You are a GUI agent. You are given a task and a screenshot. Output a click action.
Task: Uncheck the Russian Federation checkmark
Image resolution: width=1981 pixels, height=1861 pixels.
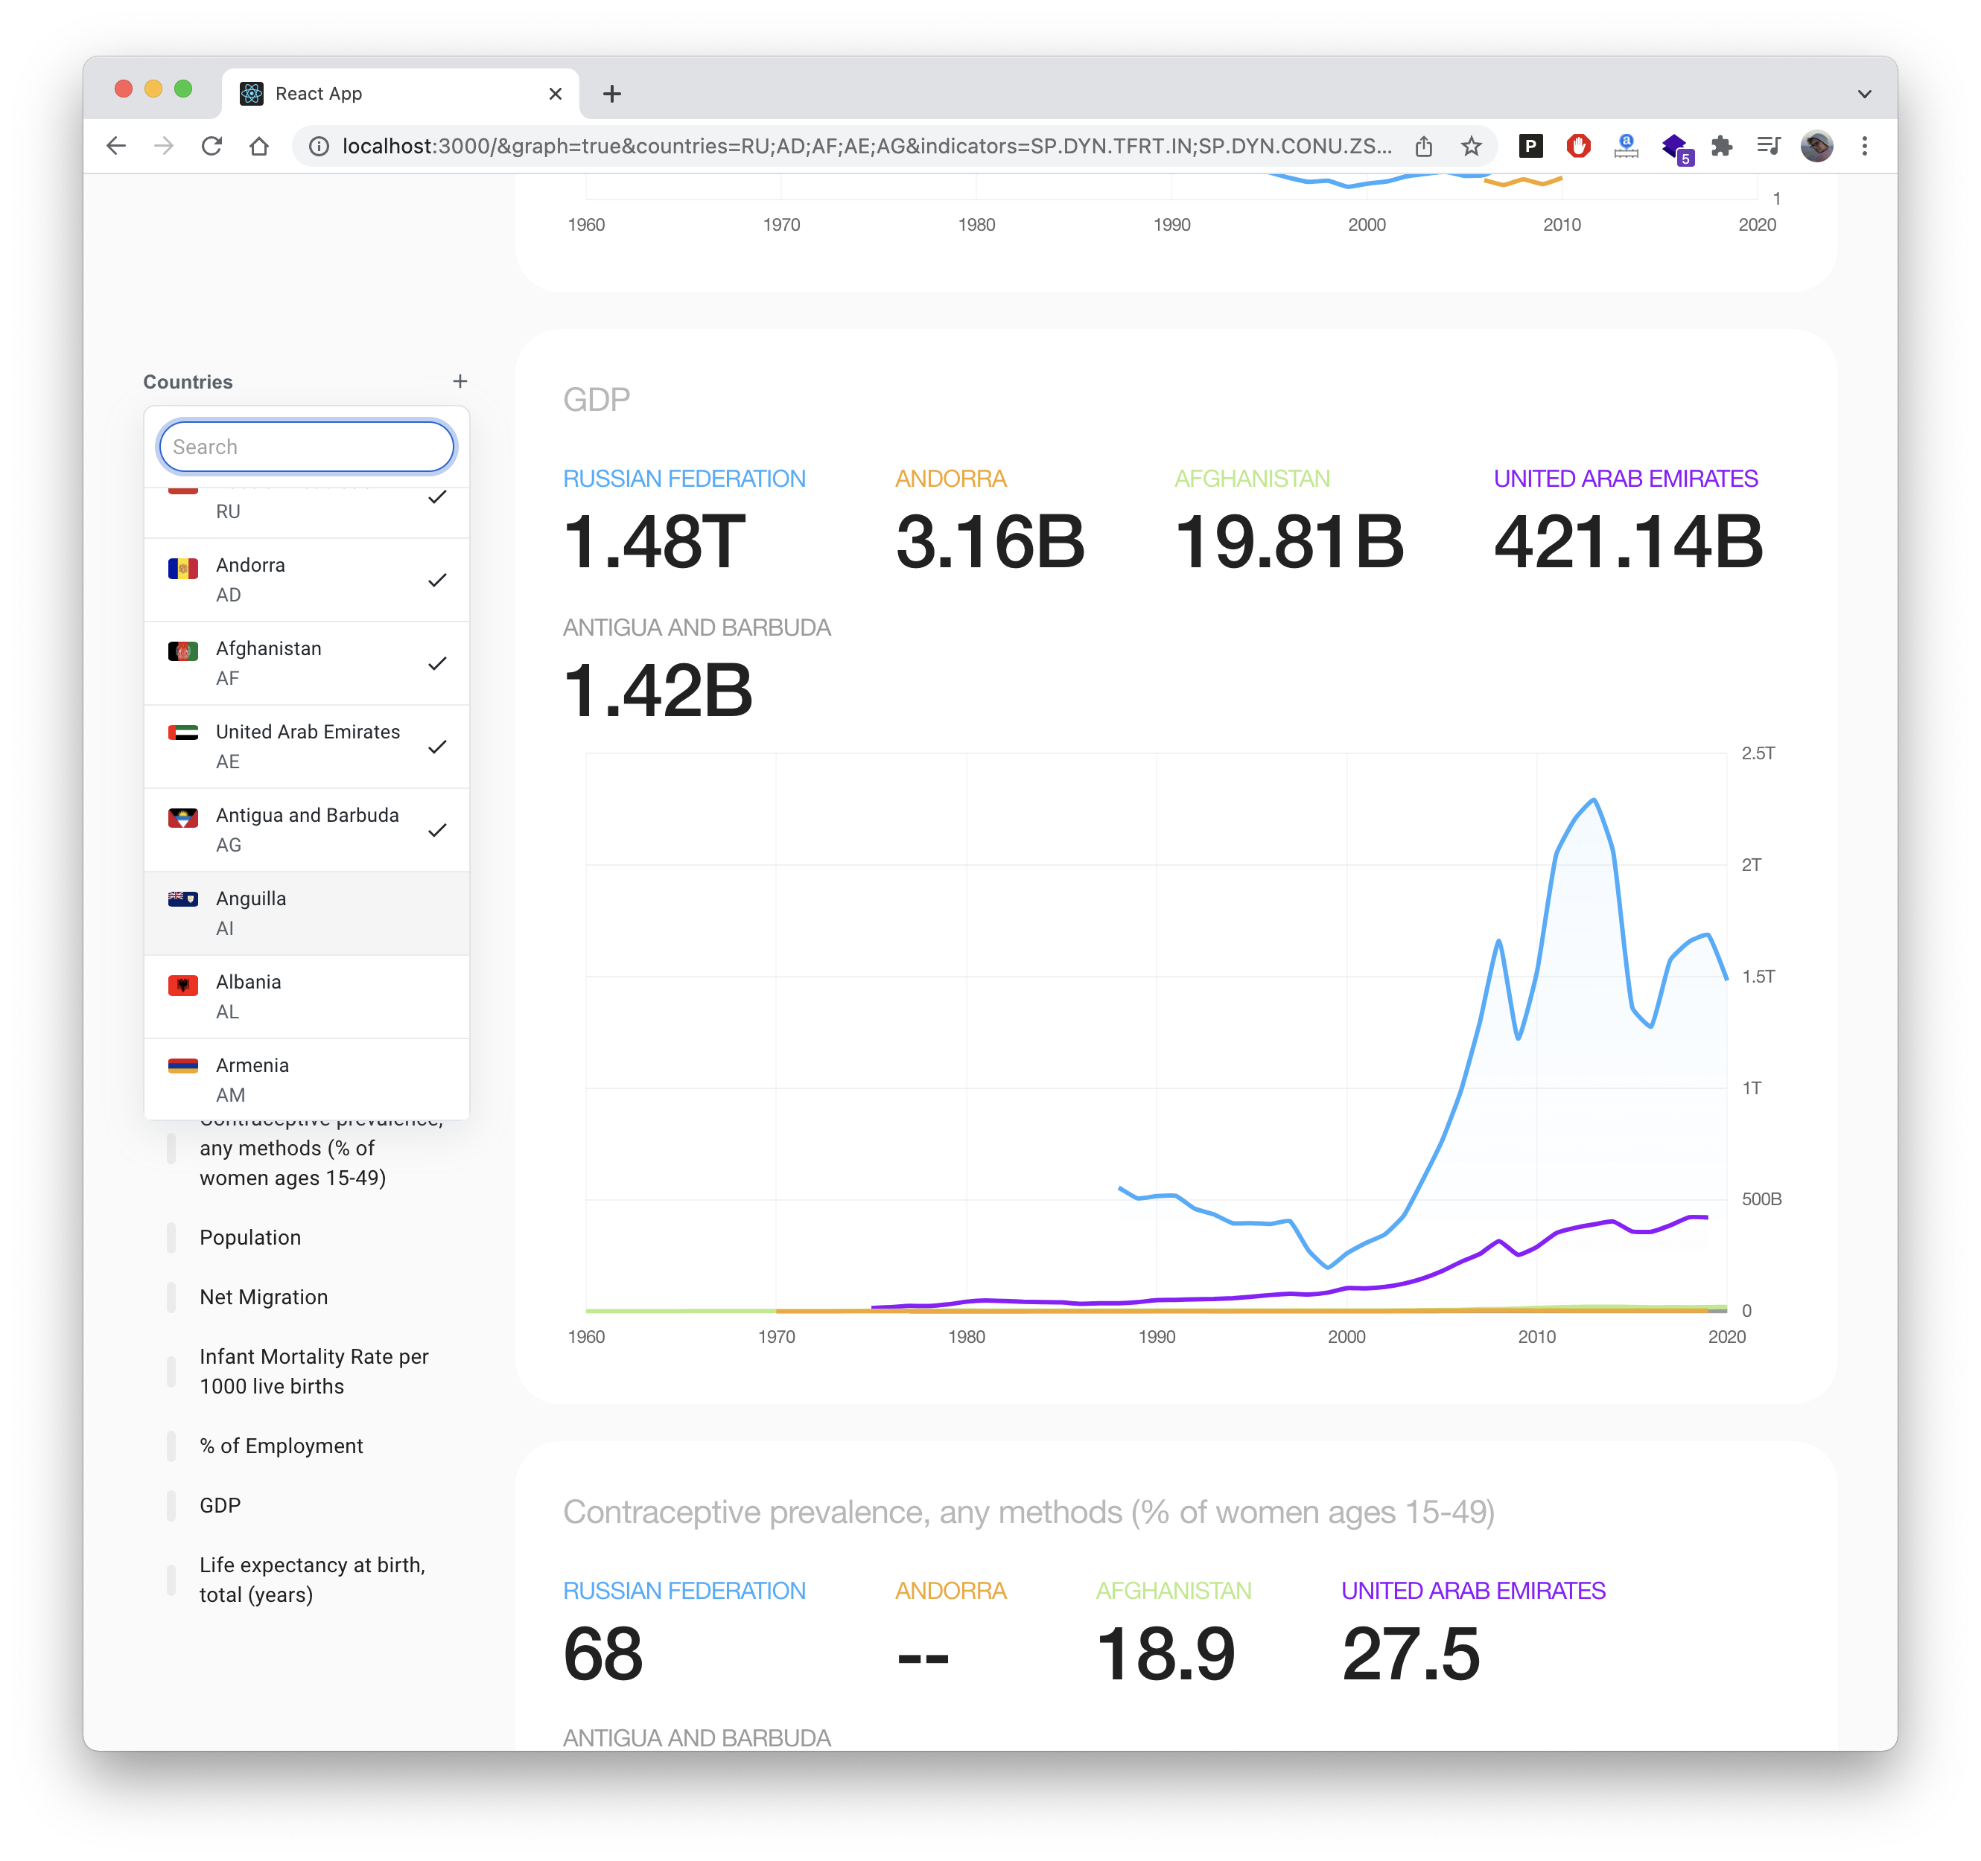(x=436, y=498)
